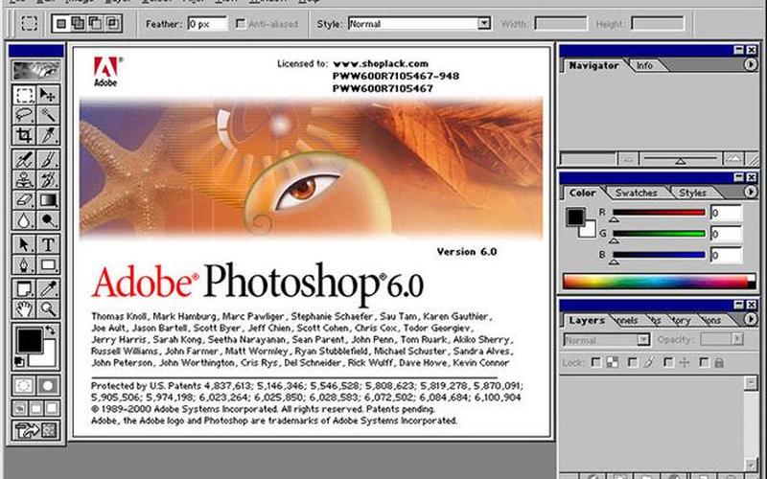The height and width of the screenshot is (479, 767).
Task: Click the toolbox foreground color swatch
Action: (x=30, y=341)
